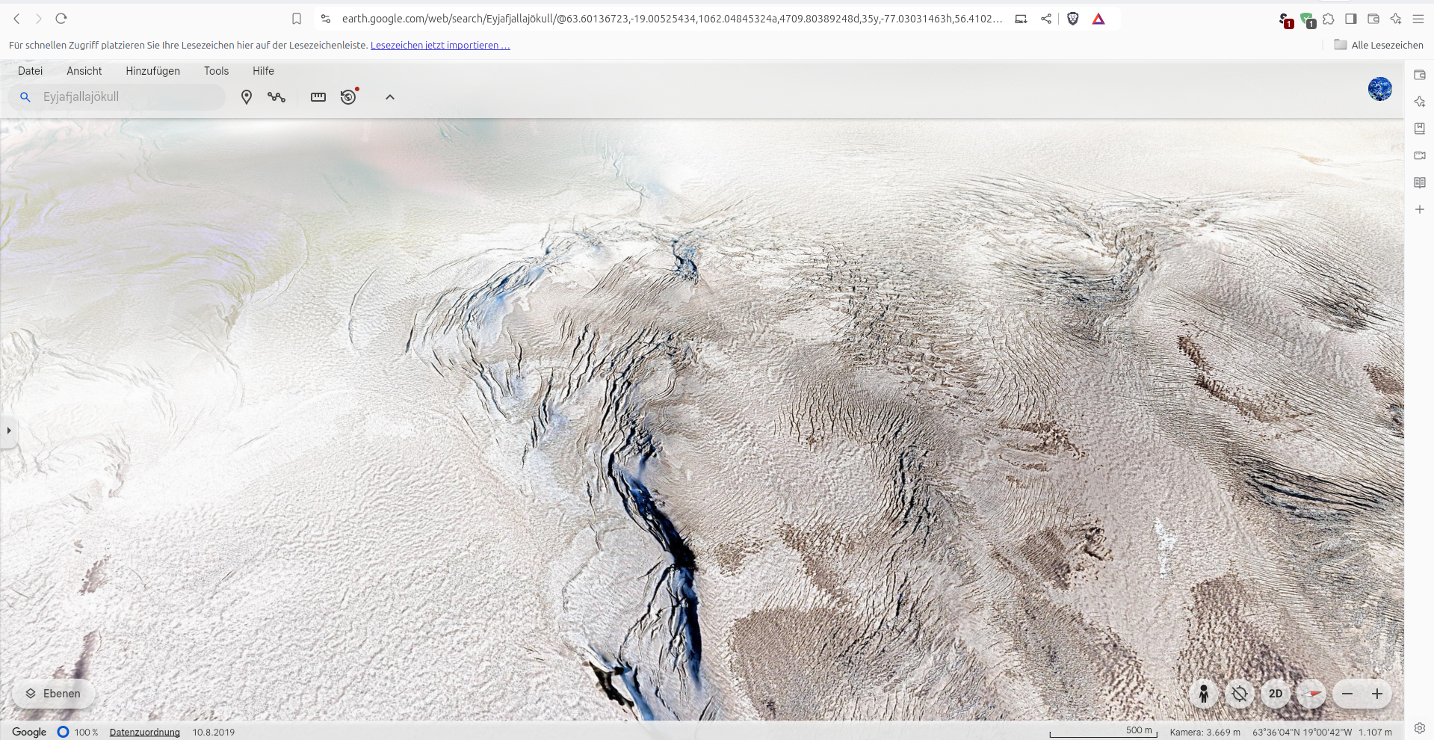
Task: Open reading list icon in right sidebar
Action: 1420,182
